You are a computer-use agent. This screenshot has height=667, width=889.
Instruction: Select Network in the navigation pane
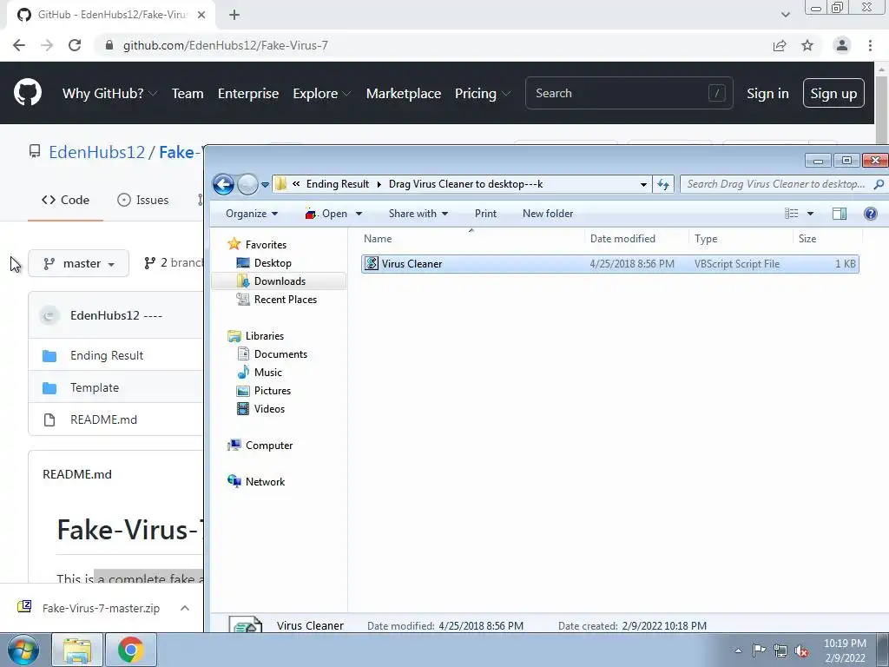[x=265, y=481]
